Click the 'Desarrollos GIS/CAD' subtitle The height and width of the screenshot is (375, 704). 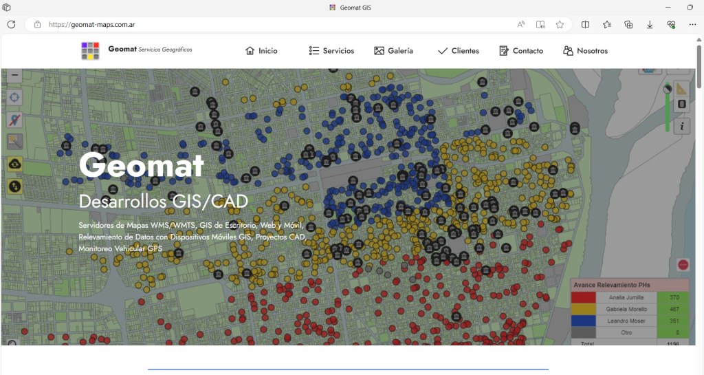pyautogui.click(x=164, y=201)
